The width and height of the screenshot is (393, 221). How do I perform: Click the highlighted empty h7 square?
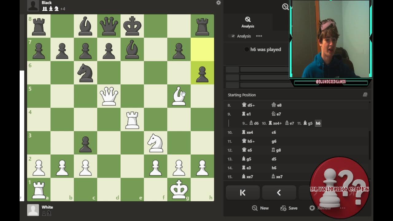[x=202, y=49]
